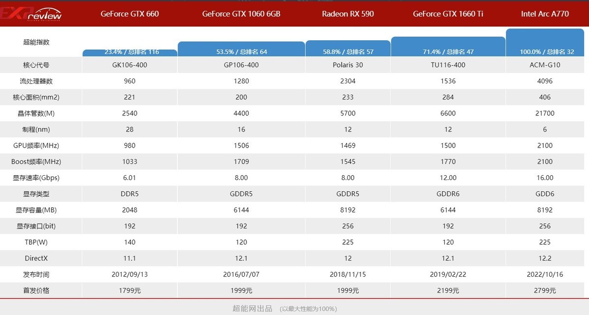Viewport: 589px width, 315px height.
Task: Click the 4096 stream processor value
Action: pos(545,81)
